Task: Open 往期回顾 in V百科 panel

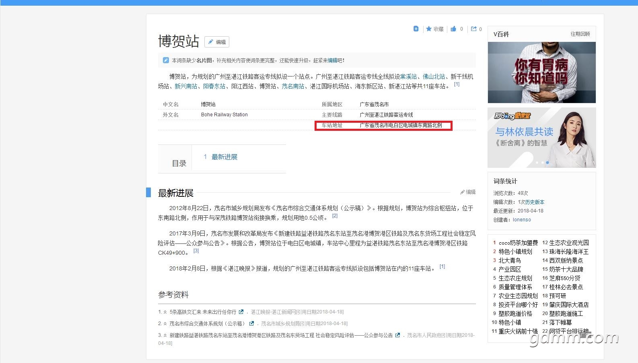Action: pyautogui.click(x=580, y=34)
